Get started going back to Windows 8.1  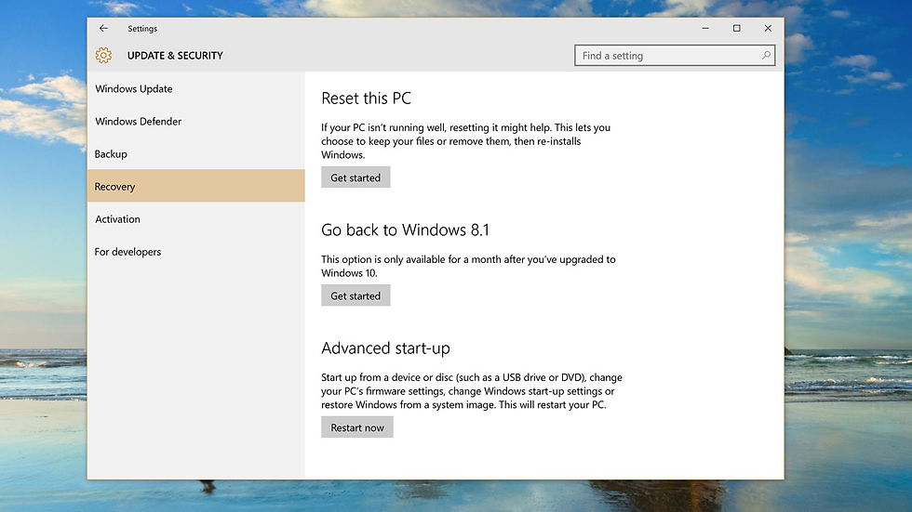[x=355, y=295]
